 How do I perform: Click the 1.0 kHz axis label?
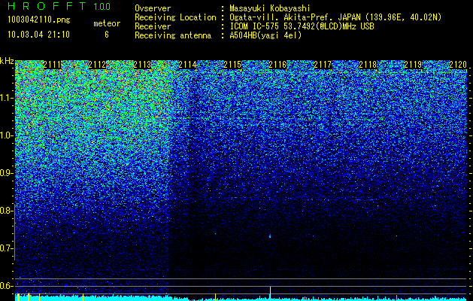[6, 135]
